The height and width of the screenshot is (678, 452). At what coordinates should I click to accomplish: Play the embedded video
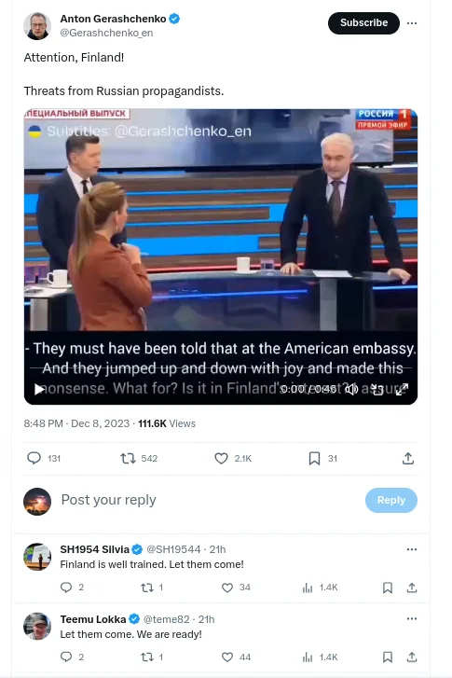click(39, 389)
